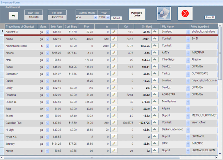Click pencil edit icon for Escort
The image size is (223, 160).
click(x=114, y=115)
